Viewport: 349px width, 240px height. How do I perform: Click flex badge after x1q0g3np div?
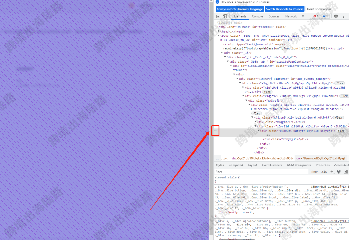click(x=340, y=83)
